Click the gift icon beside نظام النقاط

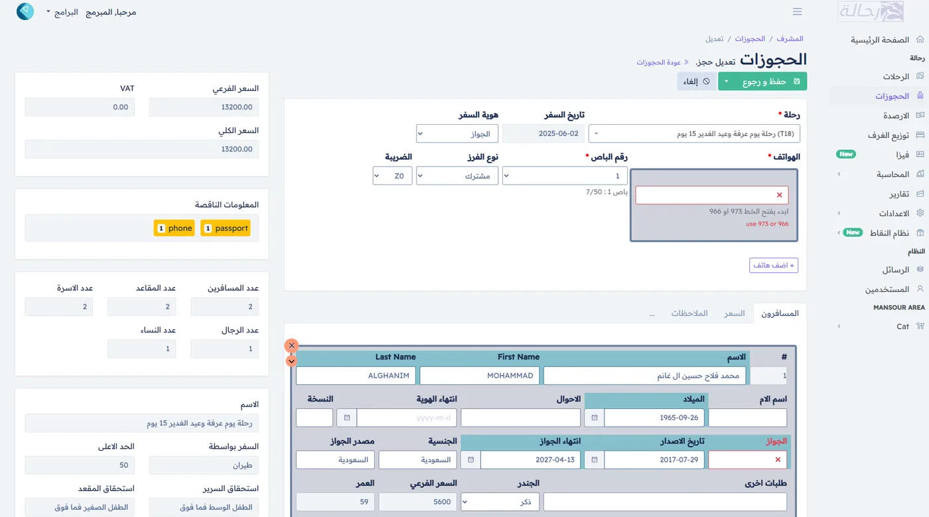[920, 233]
